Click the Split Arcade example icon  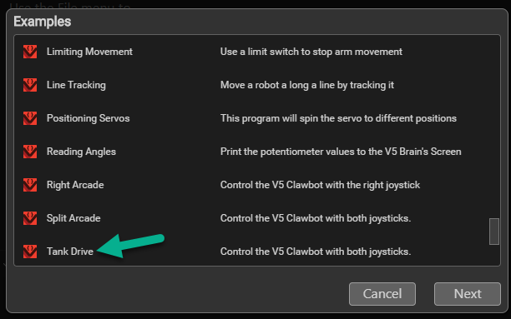30,218
